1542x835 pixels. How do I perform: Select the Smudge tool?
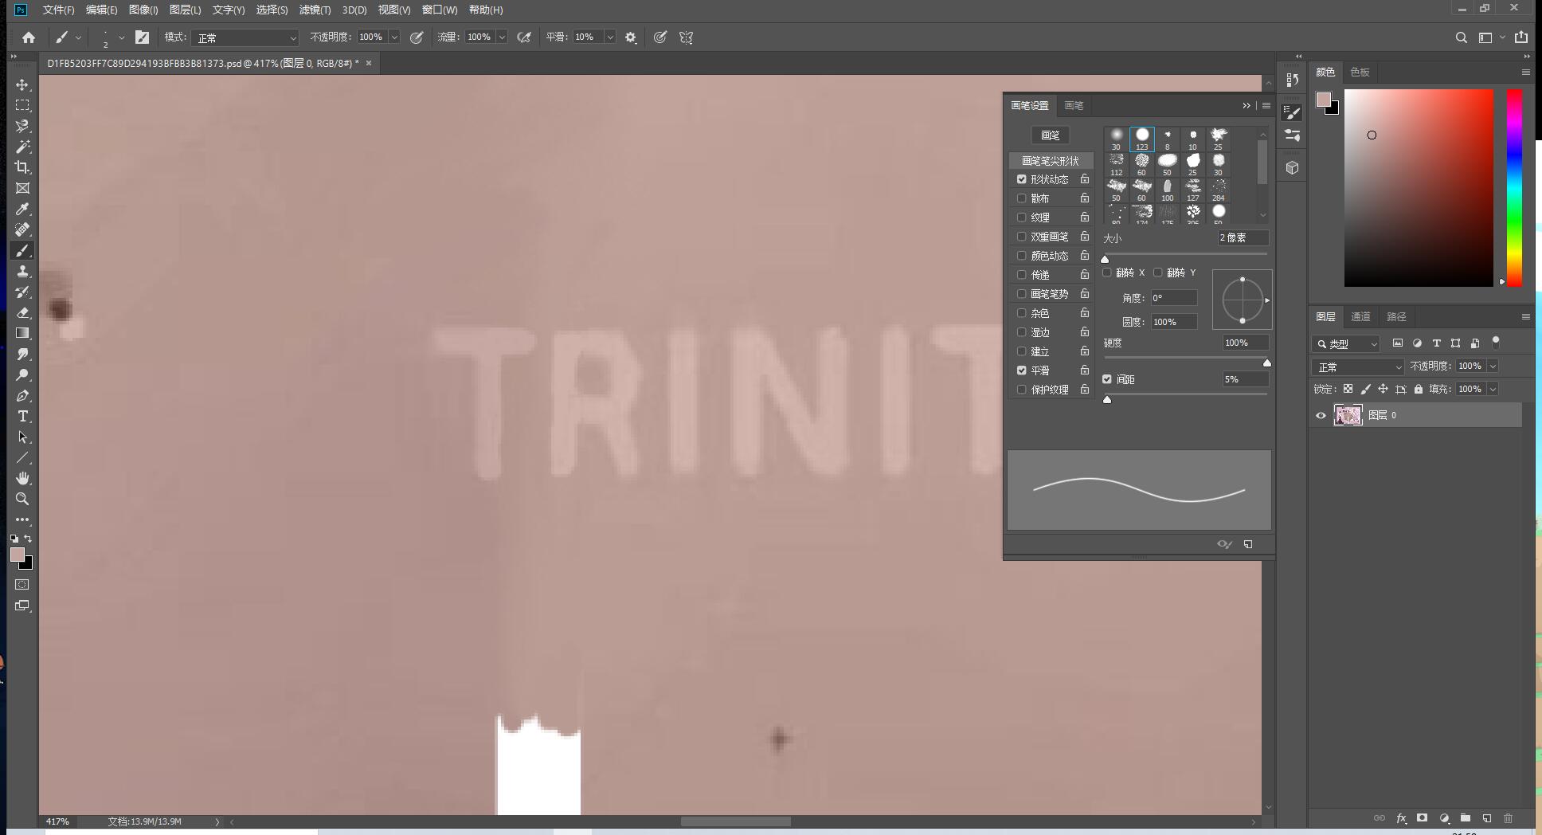[22, 354]
